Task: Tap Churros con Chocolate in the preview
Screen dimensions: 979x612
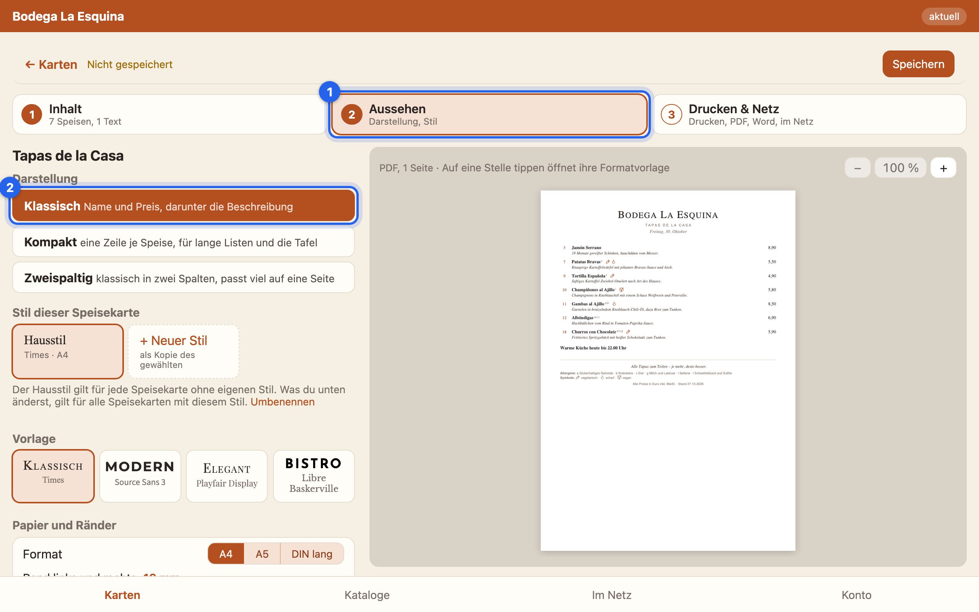Action: point(594,332)
